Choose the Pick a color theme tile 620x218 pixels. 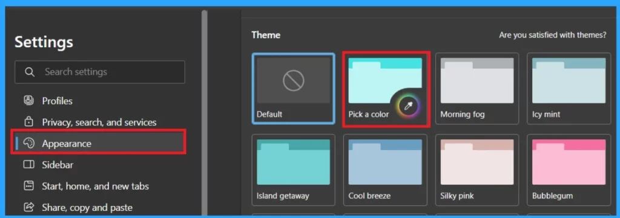pos(386,88)
